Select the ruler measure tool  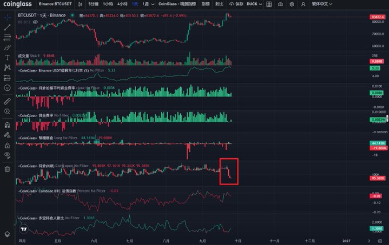pyautogui.click(x=7, y=101)
